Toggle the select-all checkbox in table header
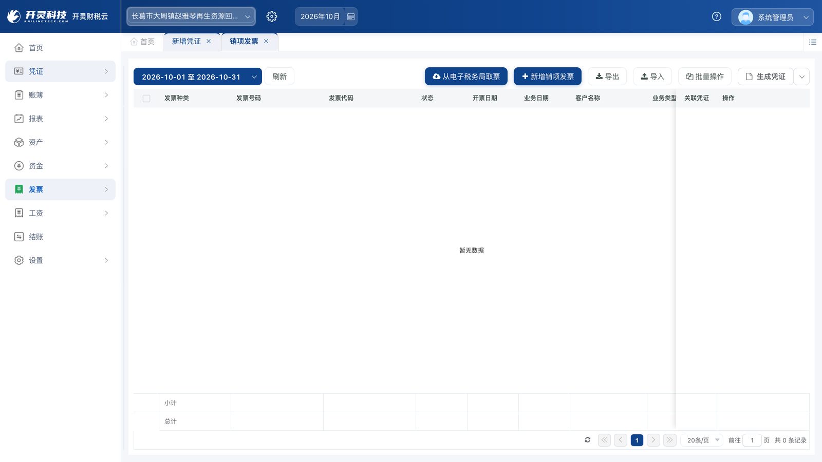This screenshot has height=462, width=822. coord(146,98)
